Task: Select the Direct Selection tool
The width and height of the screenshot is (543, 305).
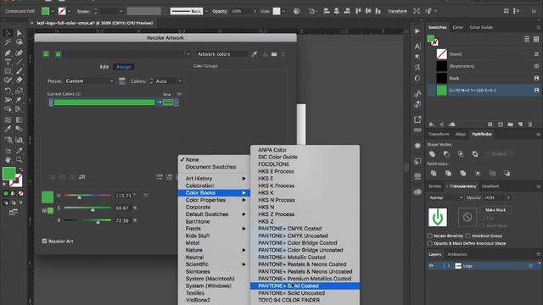Action: [x=19, y=33]
